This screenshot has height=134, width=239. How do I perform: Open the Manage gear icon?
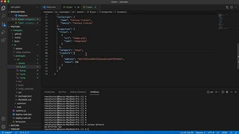point(3,127)
